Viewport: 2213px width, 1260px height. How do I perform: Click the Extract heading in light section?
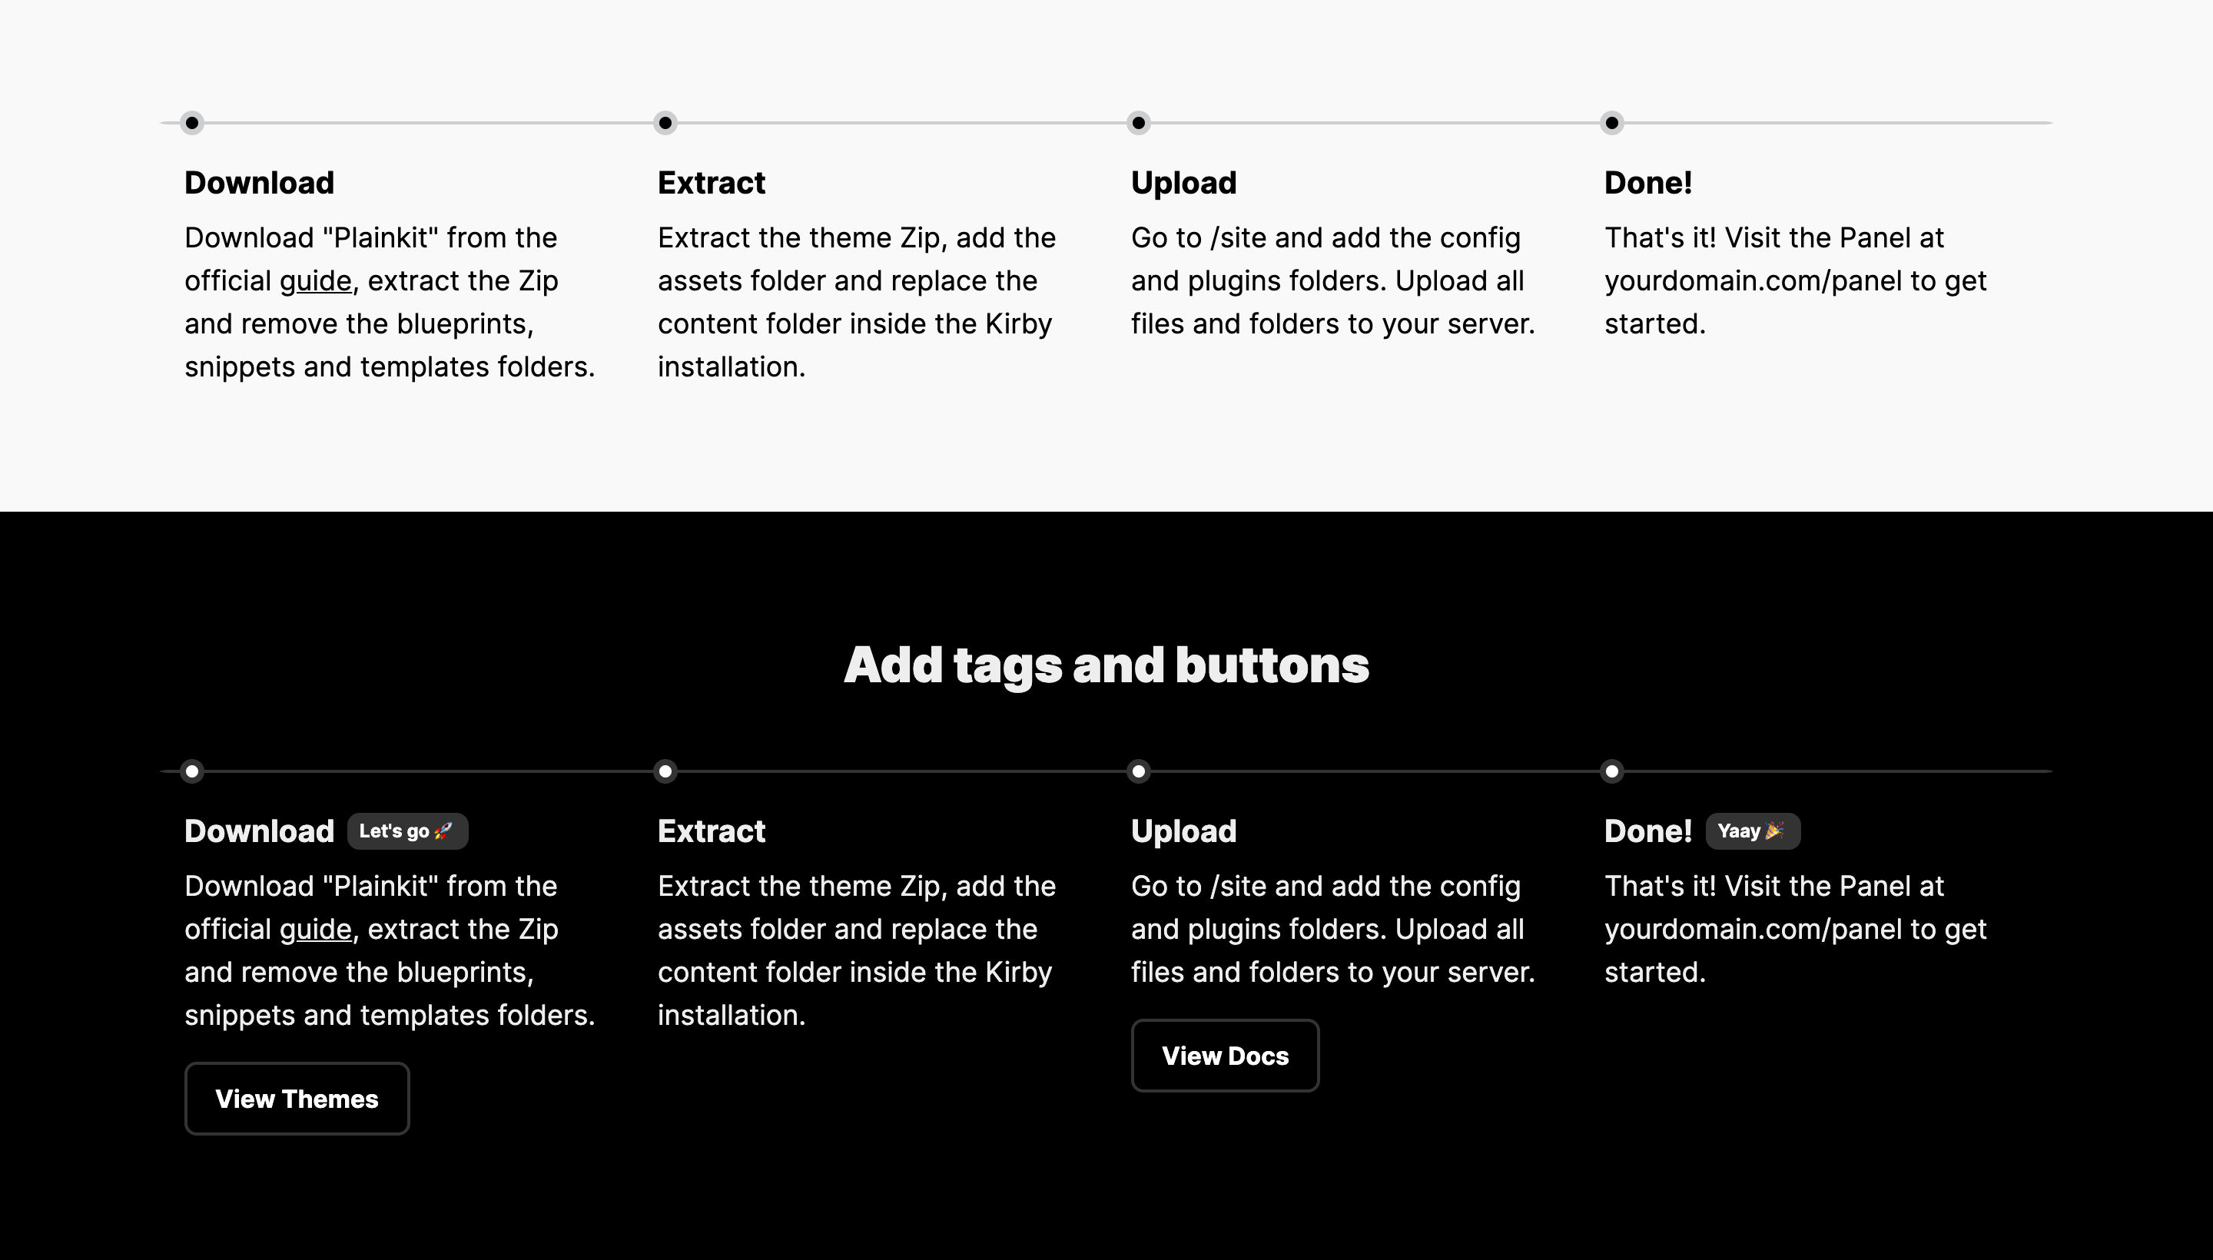[x=712, y=183]
